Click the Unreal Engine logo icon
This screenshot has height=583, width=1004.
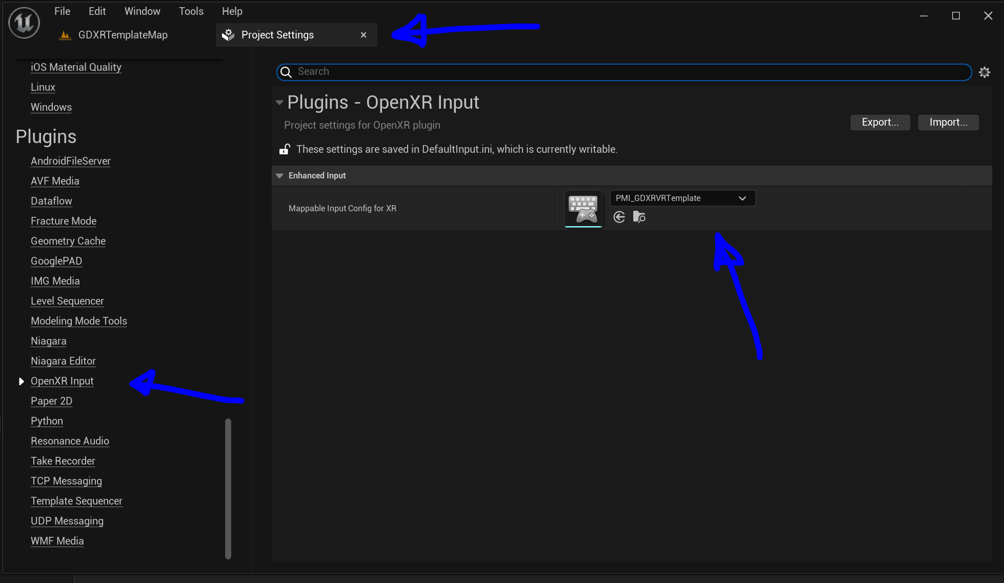point(24,23)
